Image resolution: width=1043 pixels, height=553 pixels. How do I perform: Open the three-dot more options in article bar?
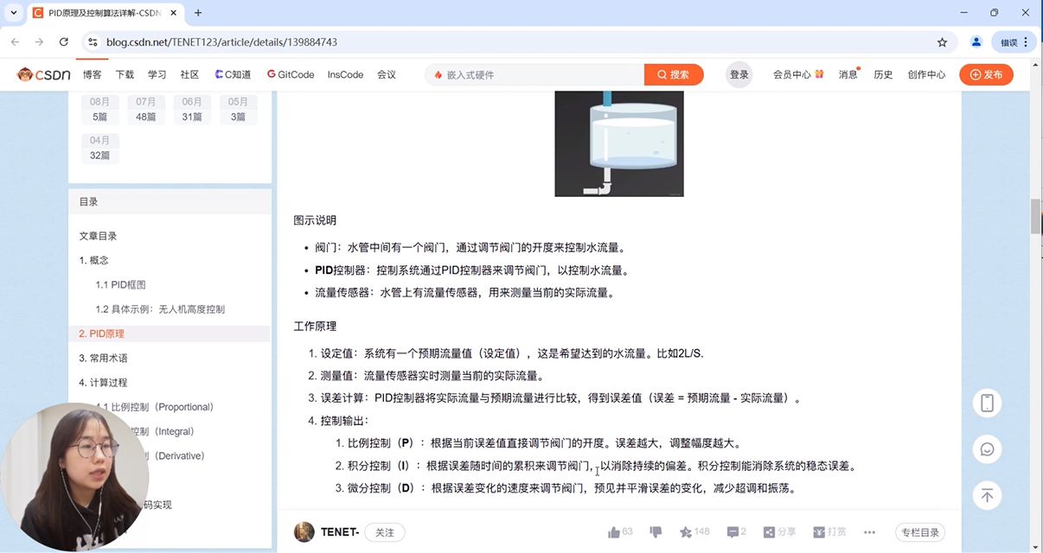(869, 532)
